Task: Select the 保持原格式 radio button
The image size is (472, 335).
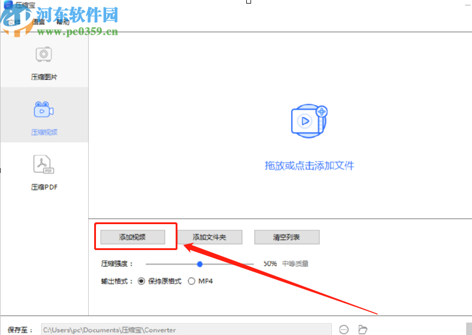Action: click(141, 281)
